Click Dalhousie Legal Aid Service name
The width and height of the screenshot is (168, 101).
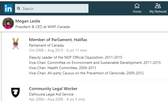click(51, 94)
